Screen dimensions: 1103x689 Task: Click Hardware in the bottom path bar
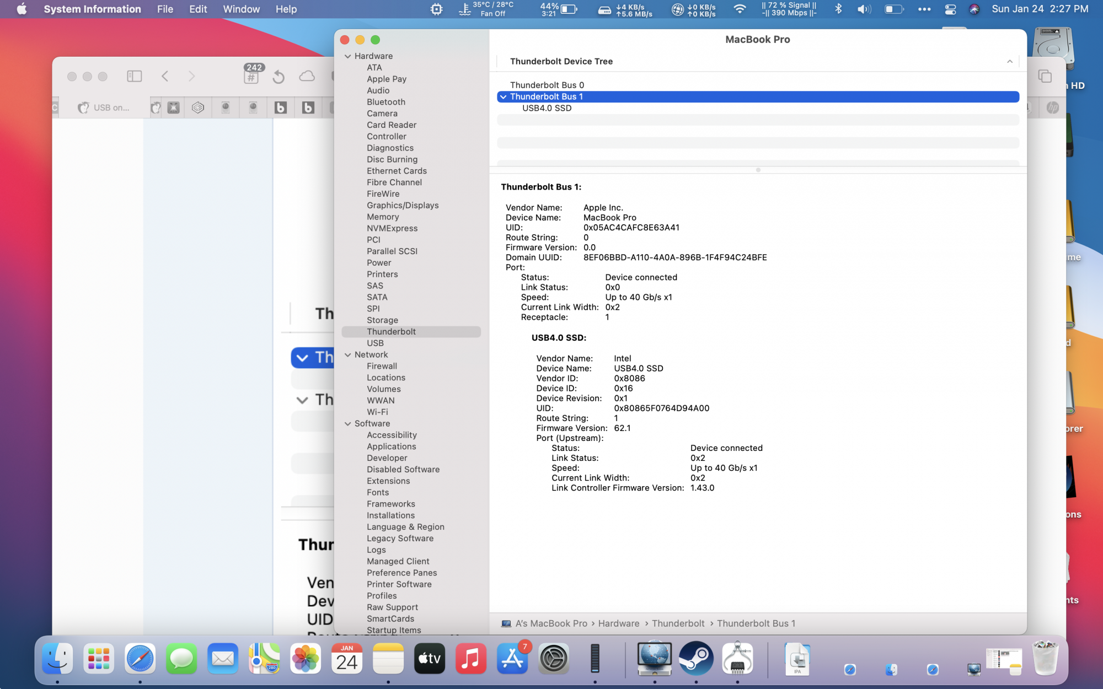[618, 623]
